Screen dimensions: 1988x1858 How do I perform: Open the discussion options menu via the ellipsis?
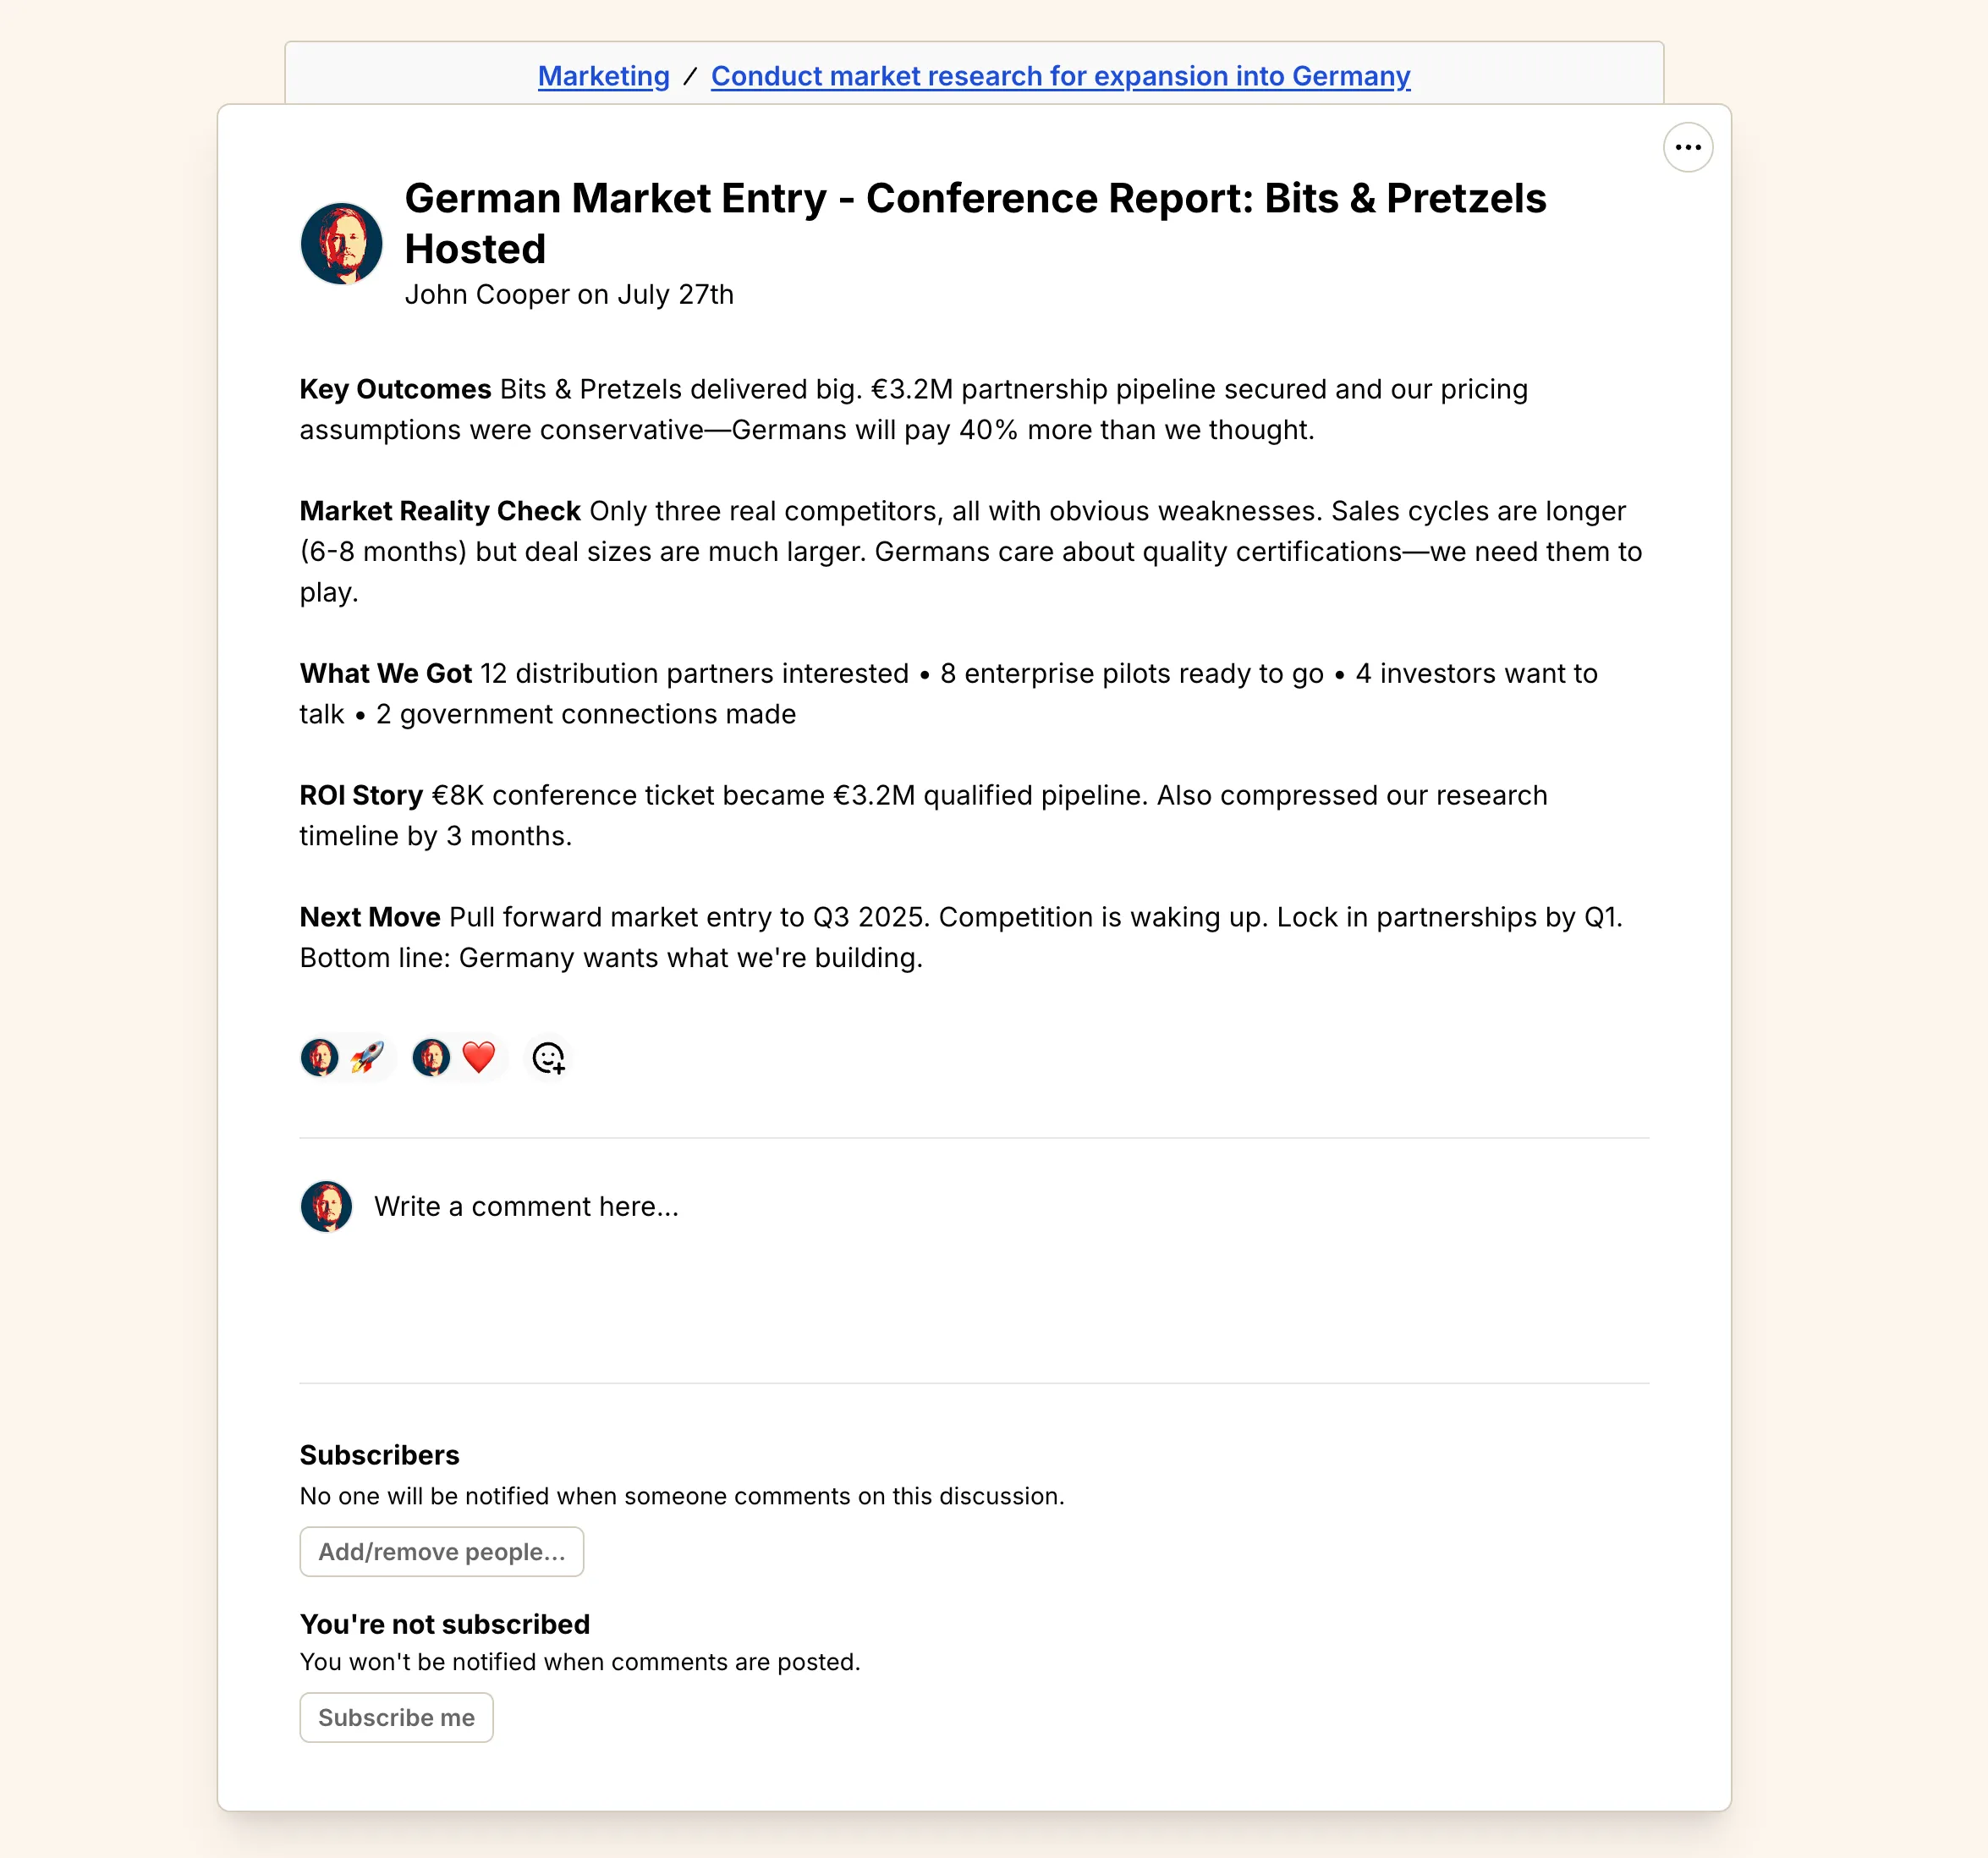tap(1688, 147)
